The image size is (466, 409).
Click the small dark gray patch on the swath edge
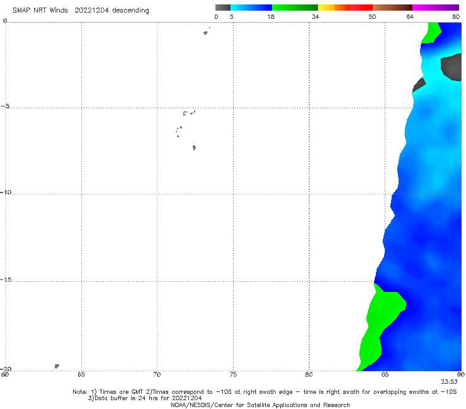pos(419,85)
